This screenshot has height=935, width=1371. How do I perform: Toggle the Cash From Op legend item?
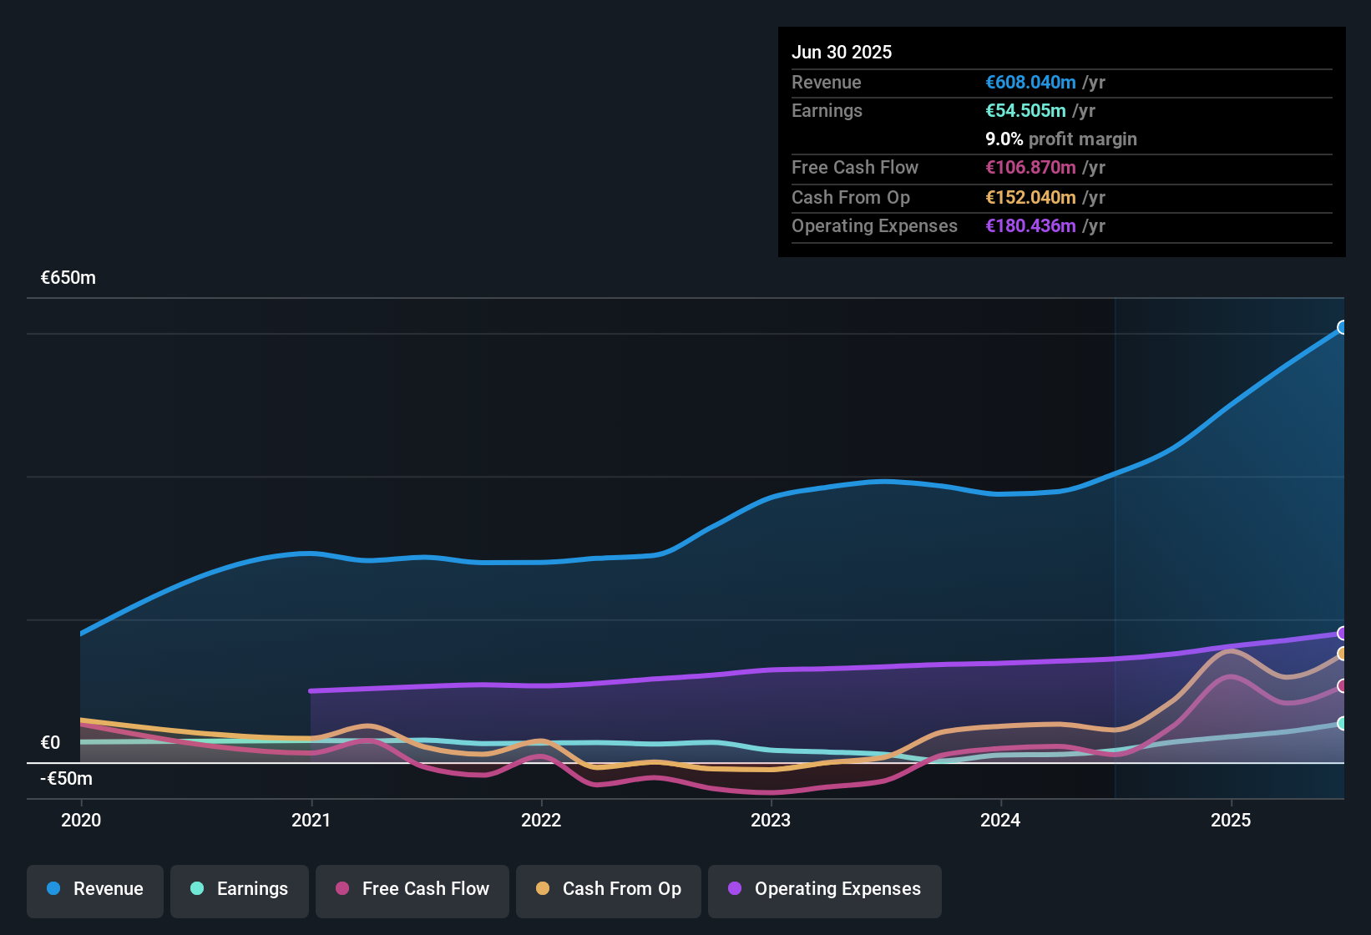(609, 890)
